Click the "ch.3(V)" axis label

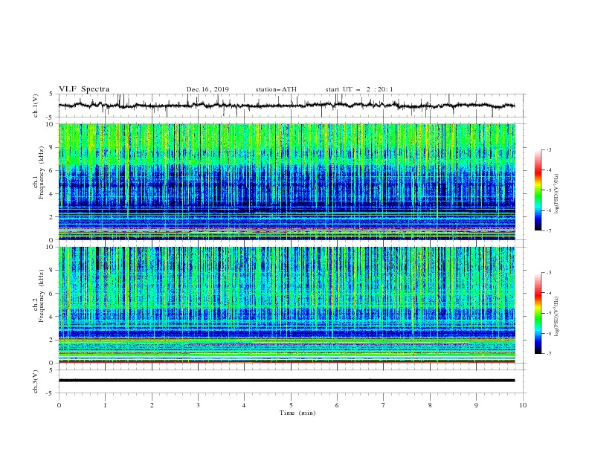pos(36,381)
